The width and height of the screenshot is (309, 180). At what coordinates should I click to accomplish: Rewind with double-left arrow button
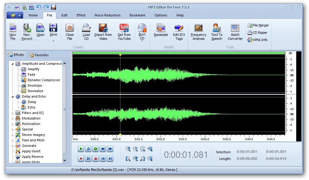pyautogui.click(x=103, y=149)
